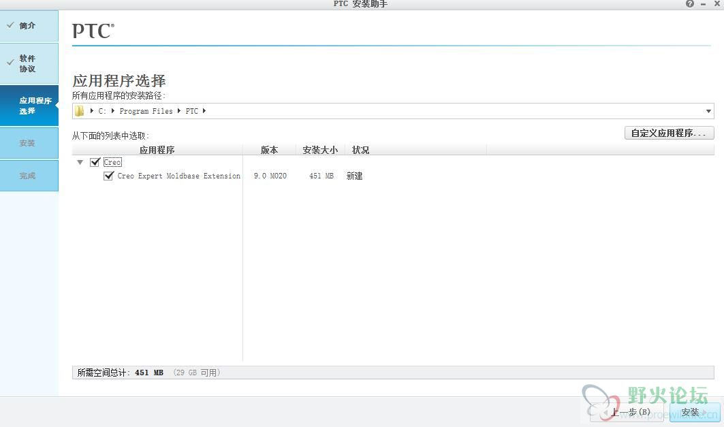Select the 完成 step in sidebar
Screen dimensions: 724x427
click(x=29, y=176)
